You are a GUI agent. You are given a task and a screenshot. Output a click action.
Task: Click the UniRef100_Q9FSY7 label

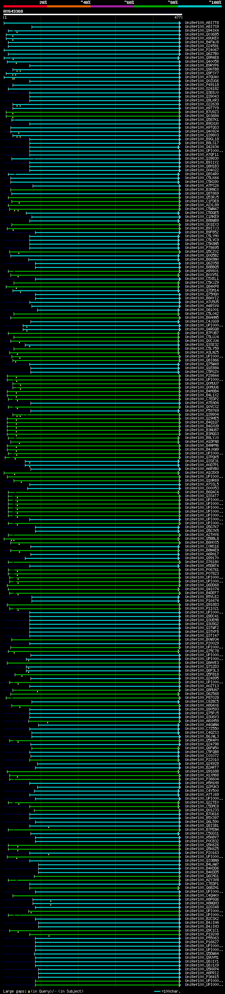point(202,73)
